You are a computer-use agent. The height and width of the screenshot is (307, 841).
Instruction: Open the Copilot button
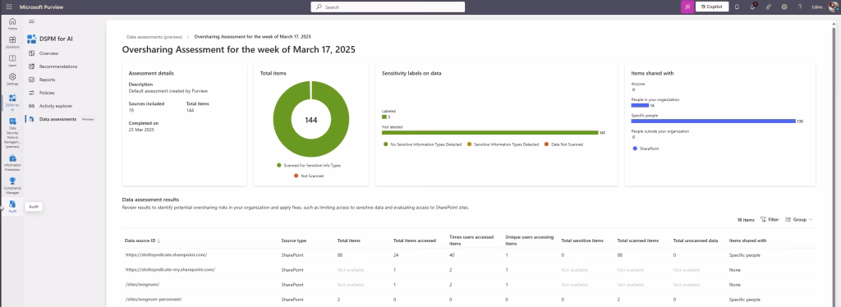tap(712, 7)
